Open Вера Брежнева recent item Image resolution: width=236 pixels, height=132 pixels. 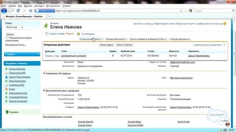(x=17, y=81)
